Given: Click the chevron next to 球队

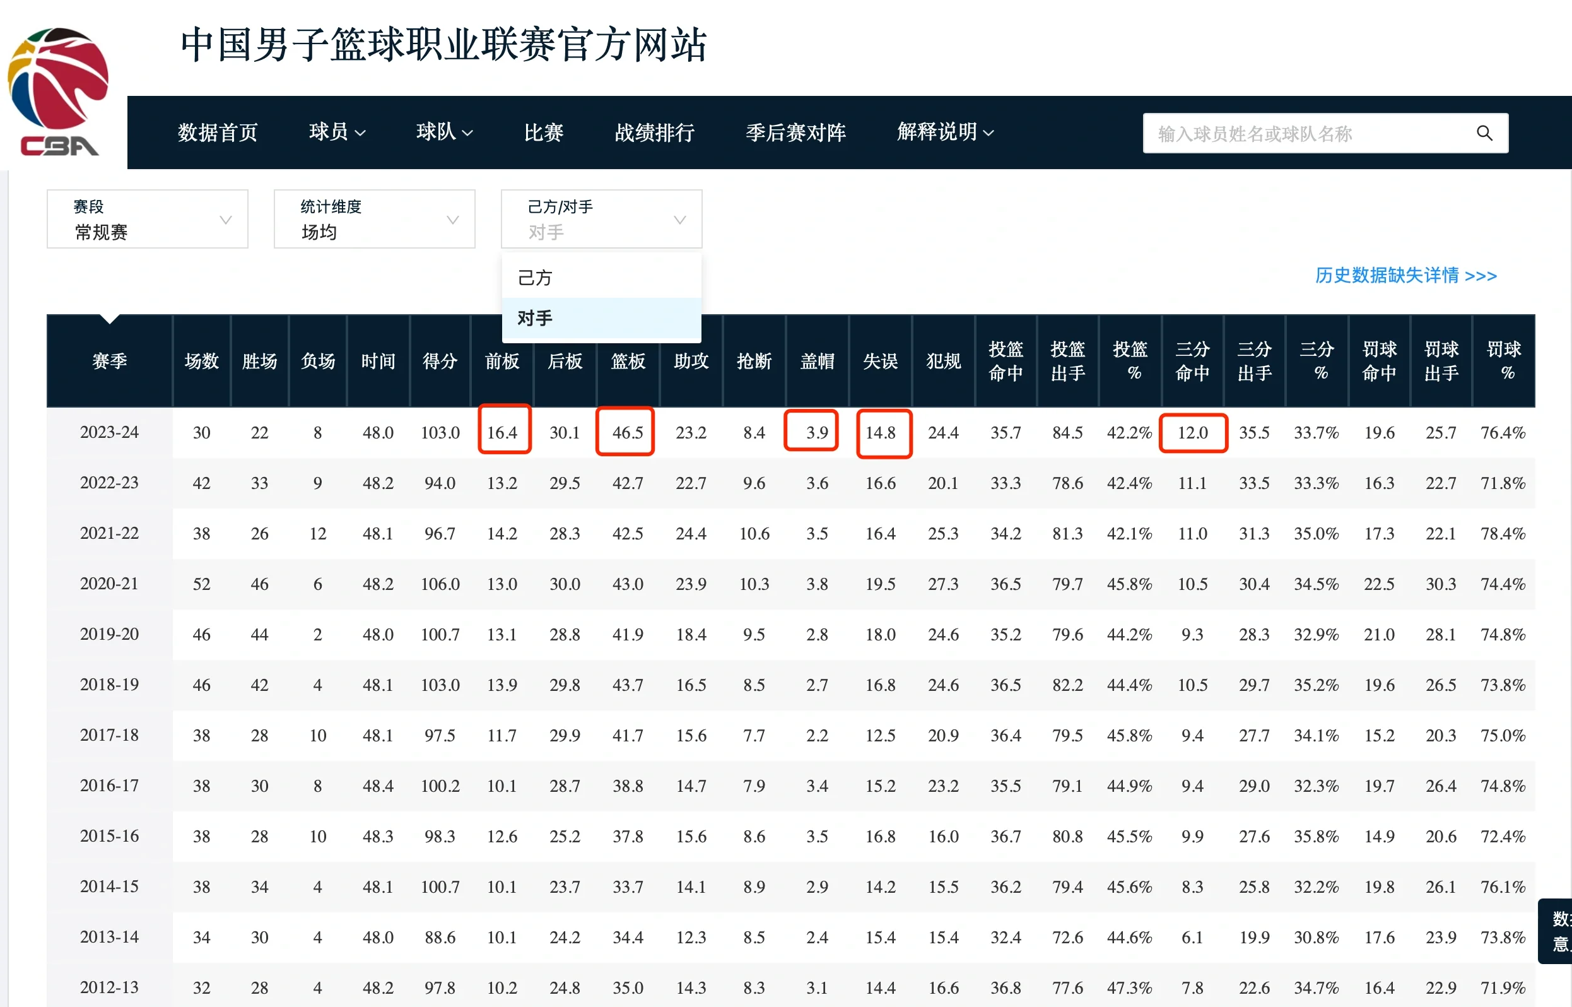Looking at the screenshot, I should coord(468,132).
